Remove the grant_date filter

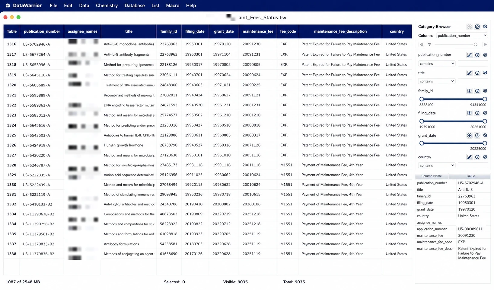485,135
